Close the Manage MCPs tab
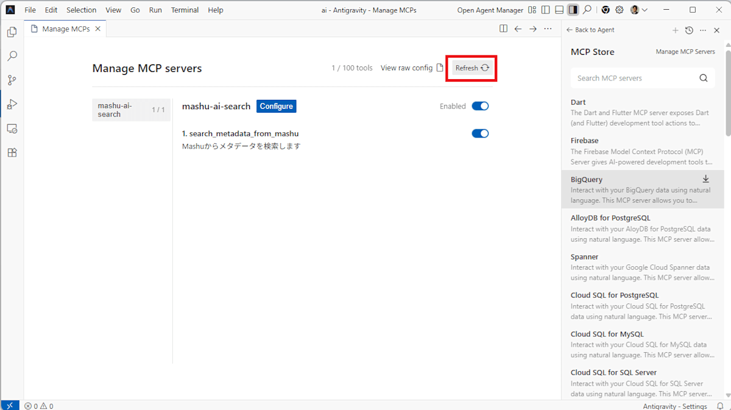 (x=97, y=29)
